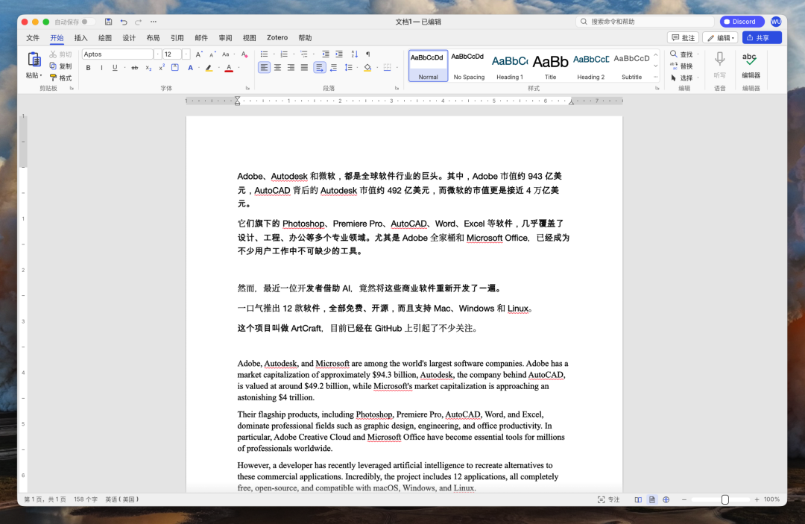Apply the Heading 1 style

[509, 66]
